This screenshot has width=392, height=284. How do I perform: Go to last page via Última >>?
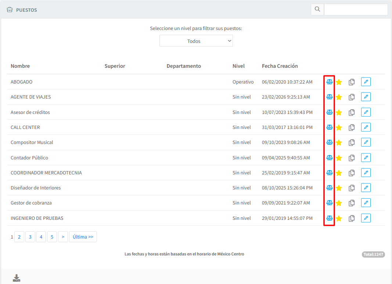click(83, 237)
